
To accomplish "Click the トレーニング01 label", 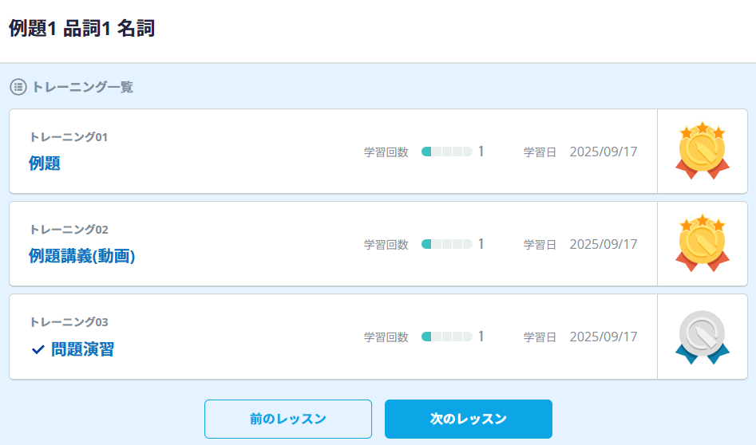I will (69, 137).
